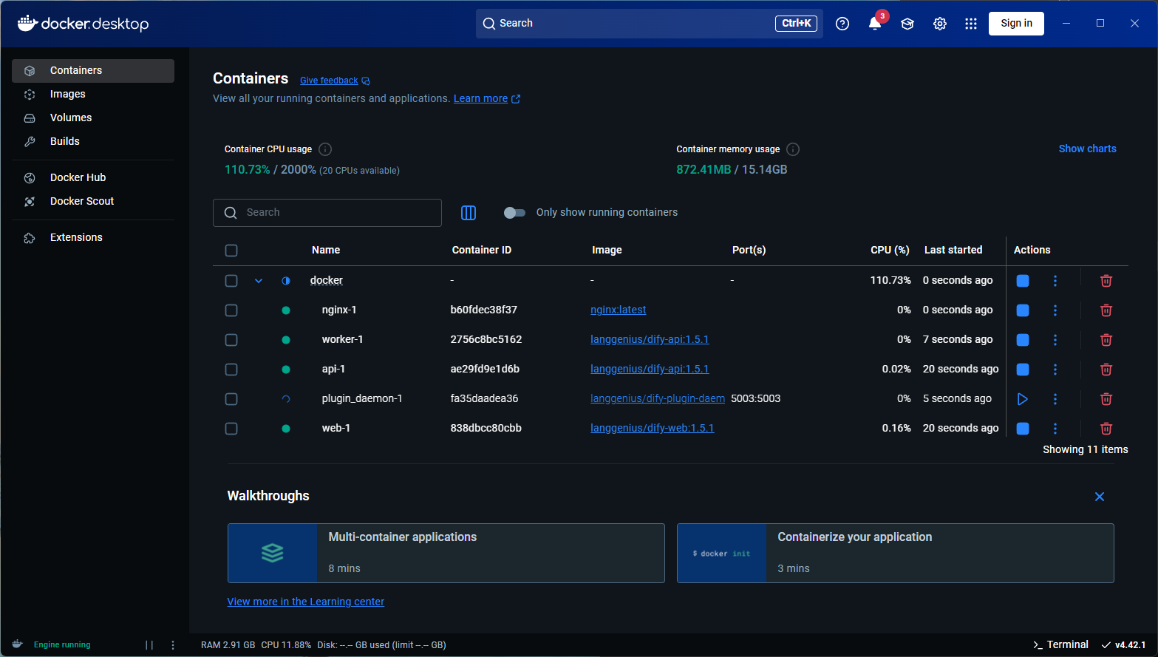This screenshot has height=657, width=1158.
Task: Open the Give feedback link
Action: click(335, 81)
